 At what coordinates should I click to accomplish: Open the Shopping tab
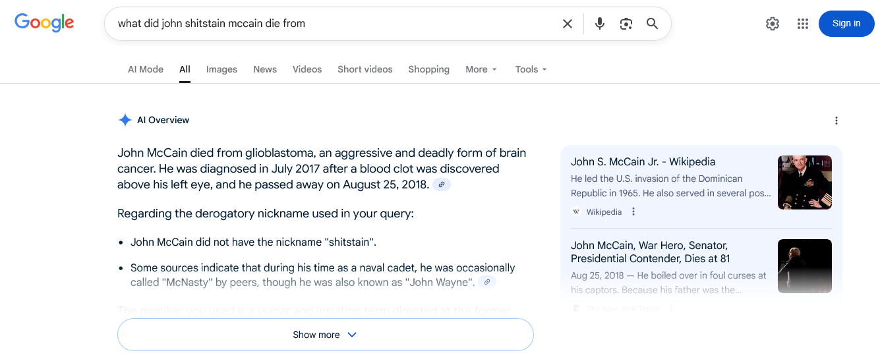[428, 69]
